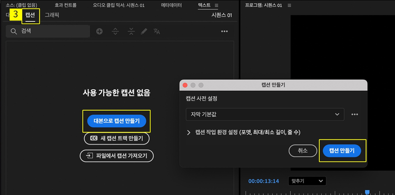Click the search field in the Text panel

pos(48,32)
